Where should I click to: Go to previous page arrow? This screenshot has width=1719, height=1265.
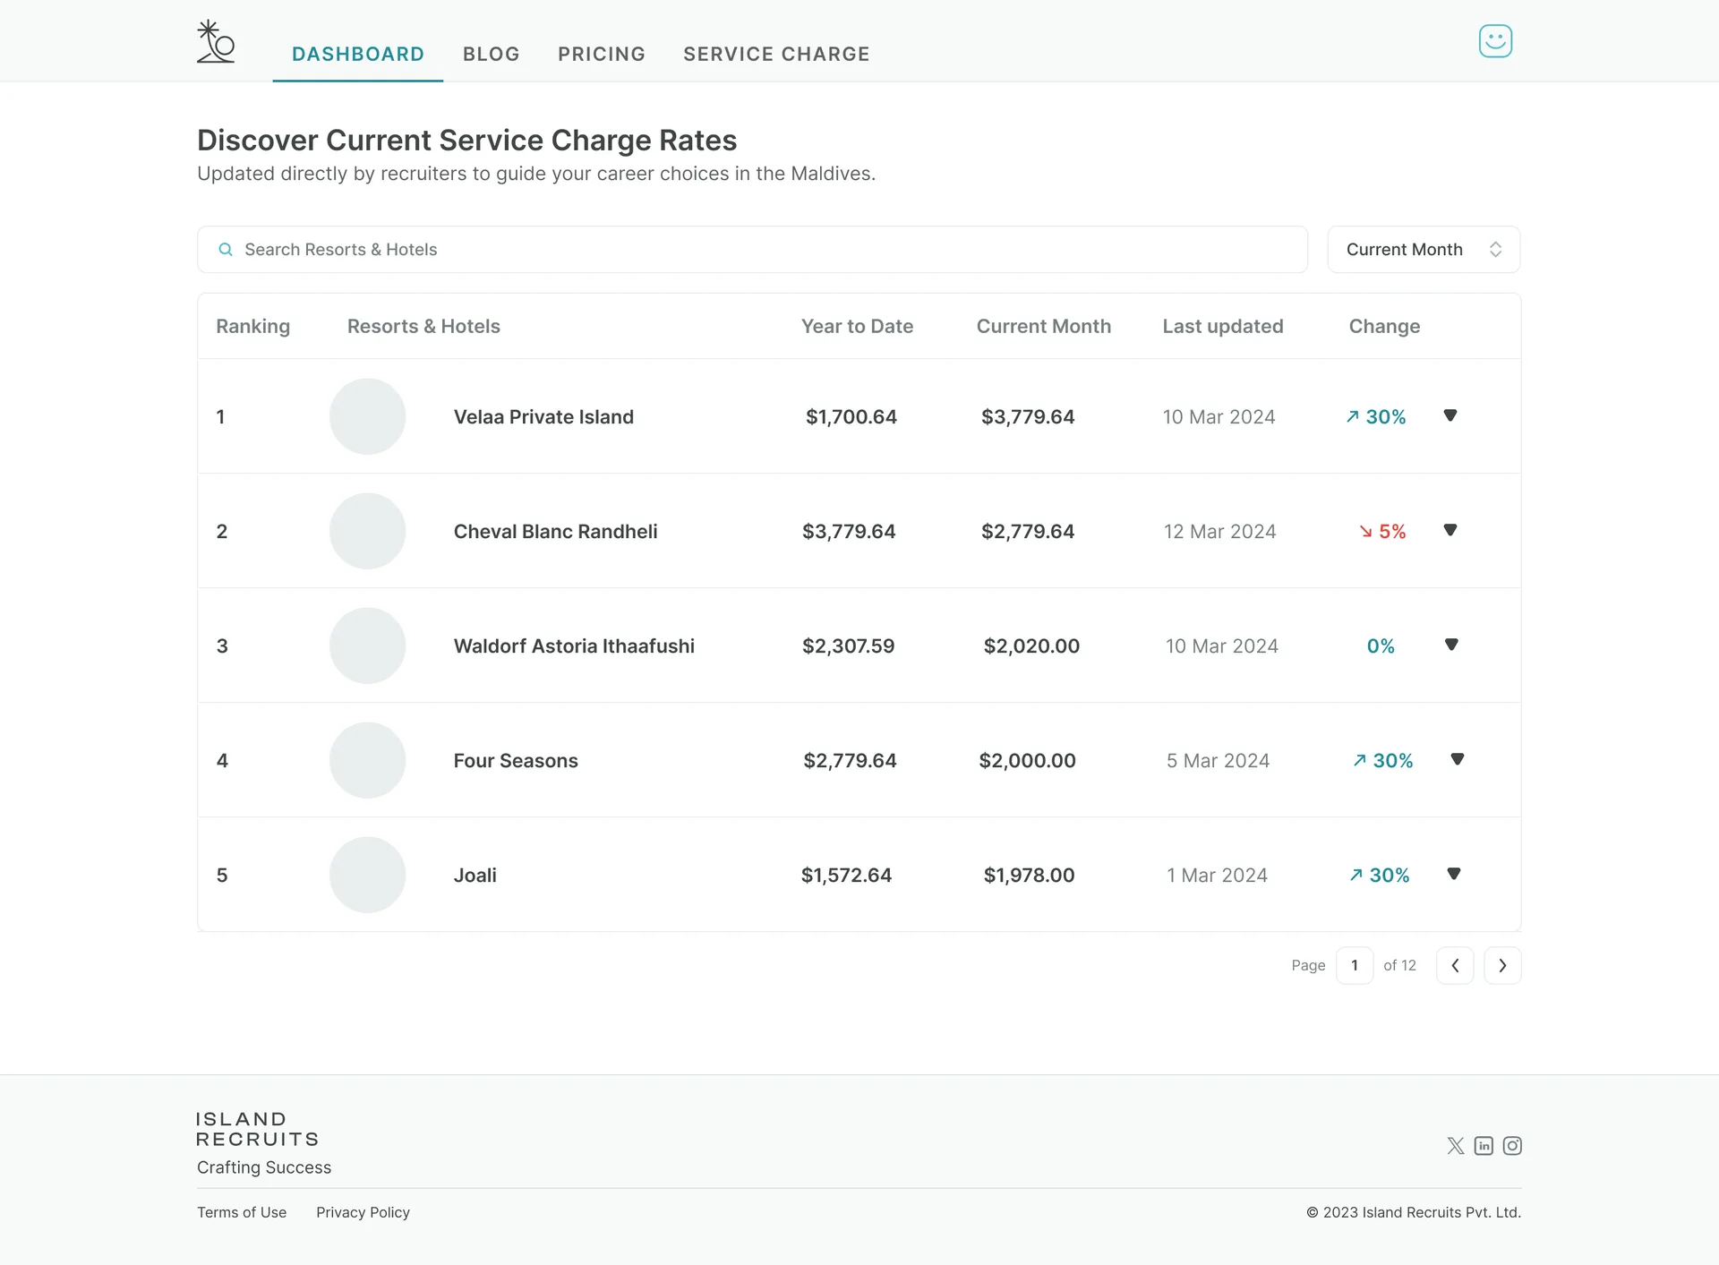(1455, 965)
